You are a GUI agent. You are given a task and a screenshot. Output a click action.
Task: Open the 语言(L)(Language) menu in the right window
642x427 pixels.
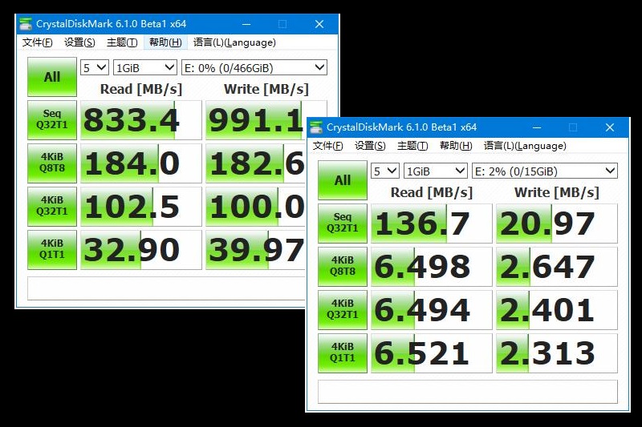pos(525,146)
